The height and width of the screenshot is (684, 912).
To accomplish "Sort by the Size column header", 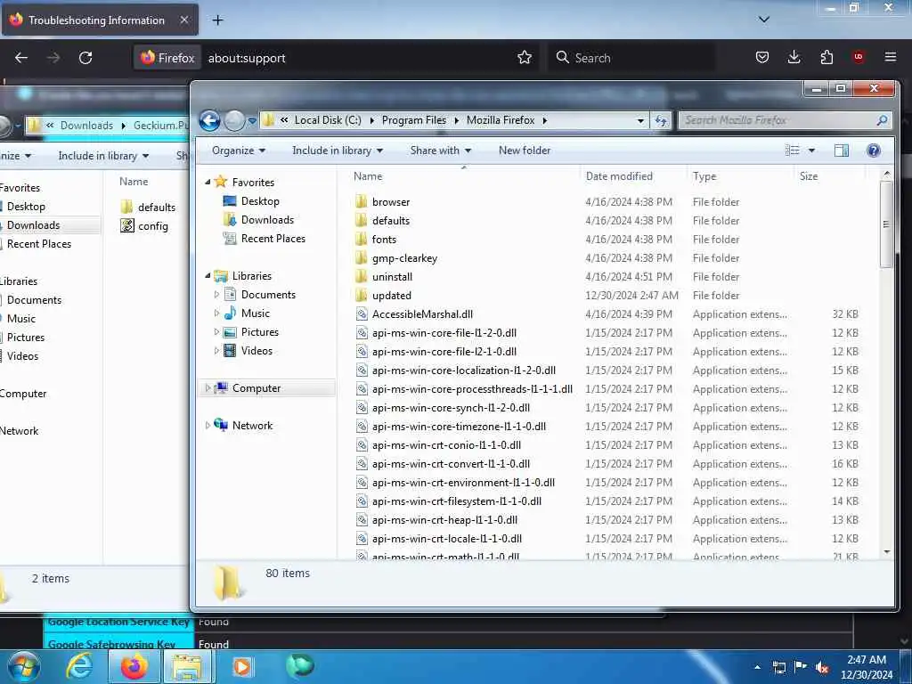I will (829, 176).
